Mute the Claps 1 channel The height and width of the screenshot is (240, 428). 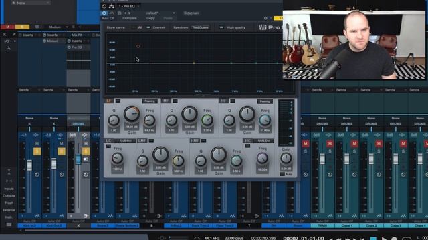tap(354, 143)
